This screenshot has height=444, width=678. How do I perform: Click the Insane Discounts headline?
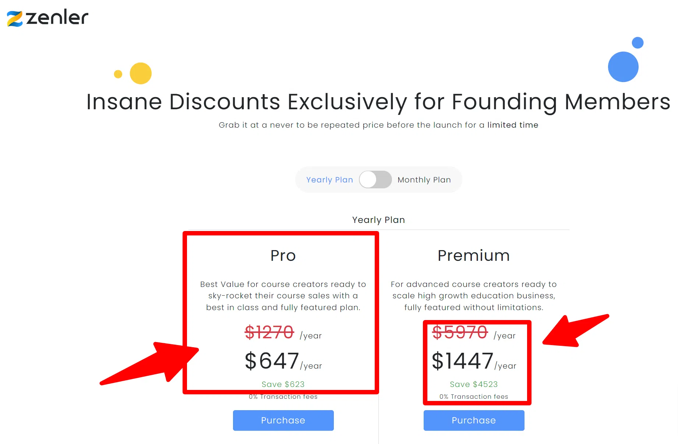[378, 102]
